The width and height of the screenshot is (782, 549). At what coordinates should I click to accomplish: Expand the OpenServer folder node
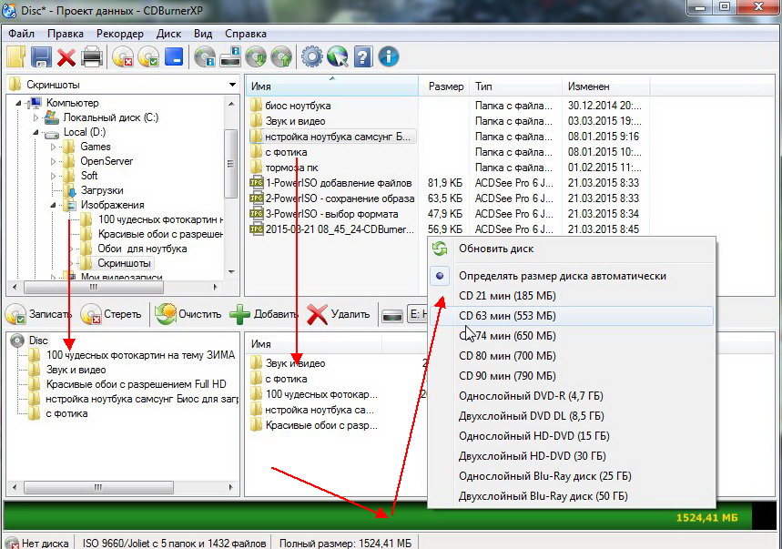[x=54, y=161]
